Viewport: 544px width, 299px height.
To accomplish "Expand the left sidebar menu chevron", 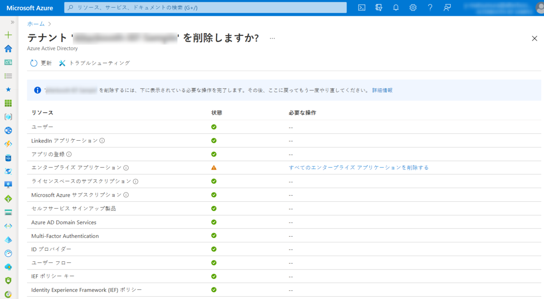I will coord(12,22).
